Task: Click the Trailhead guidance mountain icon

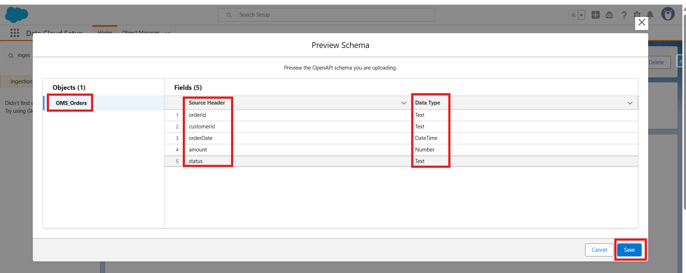Action: click(x=609, y=15)
